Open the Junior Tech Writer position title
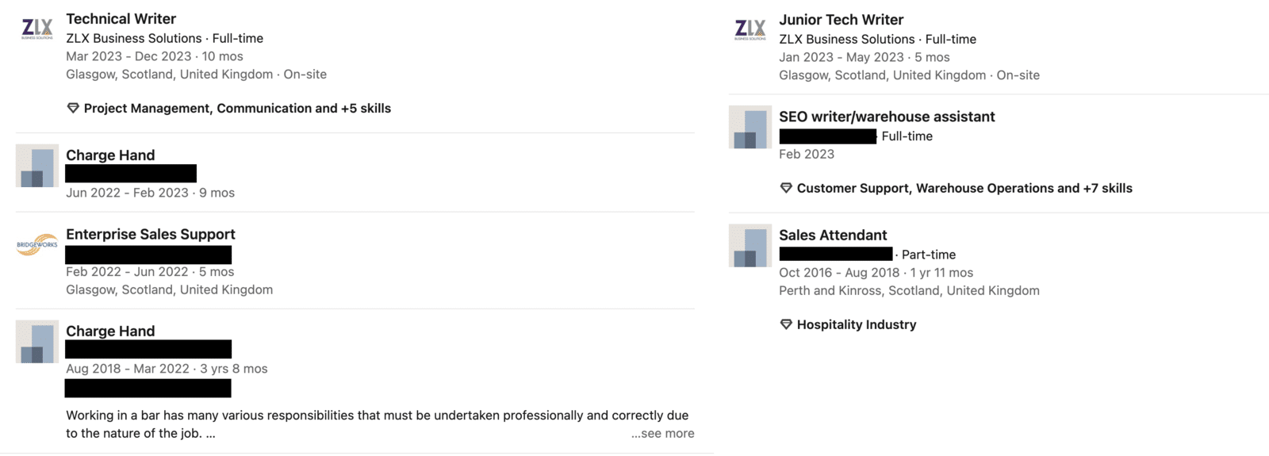The height and width of the screenshot is (456, 1269). pos(842,20)
